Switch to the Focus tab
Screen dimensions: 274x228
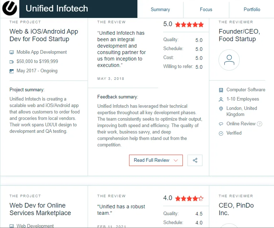coord(206,9)
